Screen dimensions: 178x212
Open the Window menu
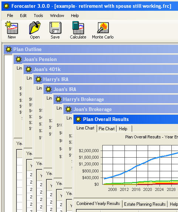pos(57,16)
